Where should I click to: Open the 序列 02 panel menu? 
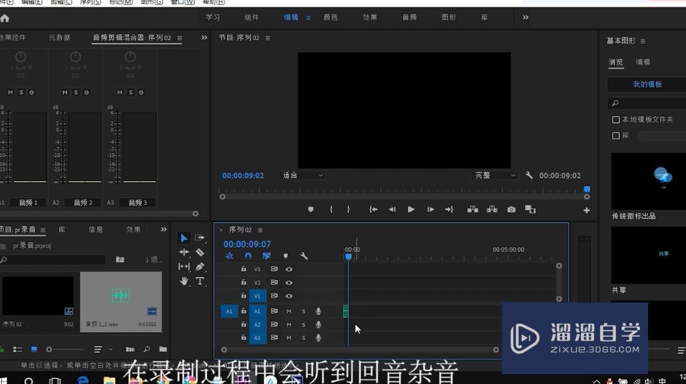coord(259,229)
